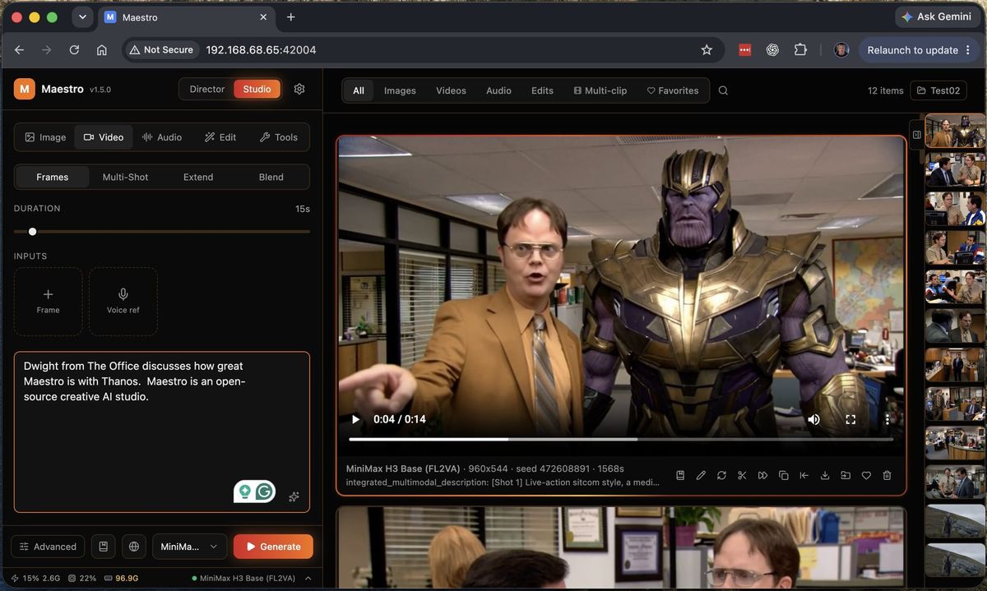
Task: Expand Advanced generation settings
Action: click(x=48, y=547)
